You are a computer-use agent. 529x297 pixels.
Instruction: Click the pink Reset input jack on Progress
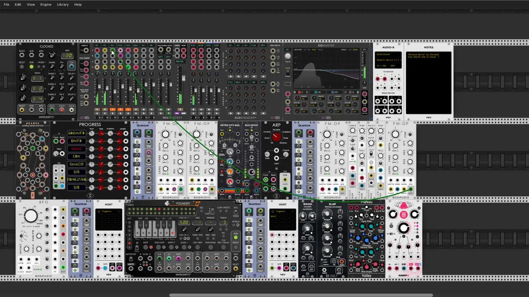pyautogui.click(x=62, y=141)
